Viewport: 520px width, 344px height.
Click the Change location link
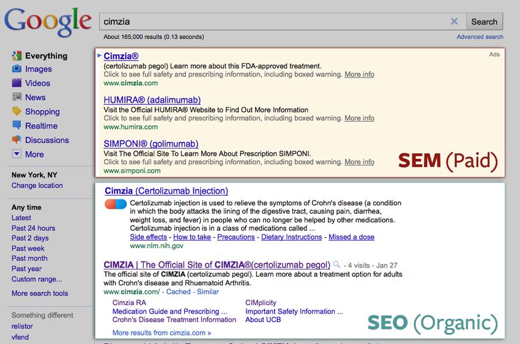[x=37, y=185]
